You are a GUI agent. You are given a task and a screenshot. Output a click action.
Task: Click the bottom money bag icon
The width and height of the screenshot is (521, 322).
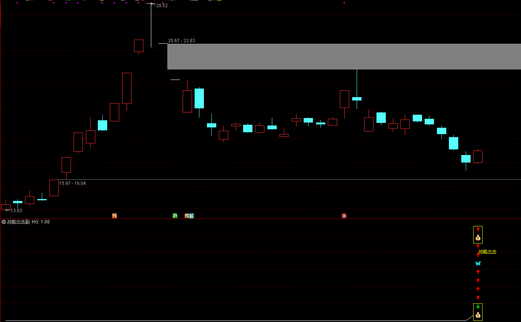(478, 315)
